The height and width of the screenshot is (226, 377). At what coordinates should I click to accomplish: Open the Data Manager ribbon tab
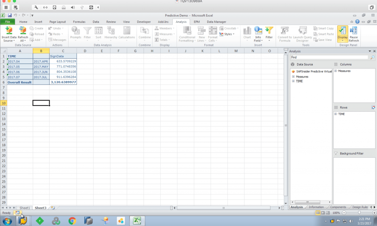216,22
